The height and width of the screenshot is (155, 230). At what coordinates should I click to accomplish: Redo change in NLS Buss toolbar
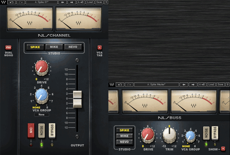click(129, 85)
